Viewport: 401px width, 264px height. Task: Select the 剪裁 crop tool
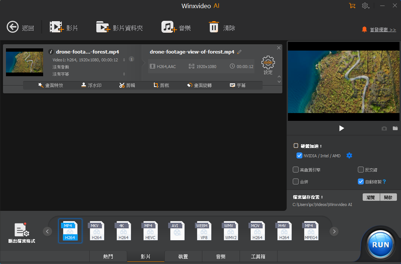pyautogui.click(x=161, y=85)
